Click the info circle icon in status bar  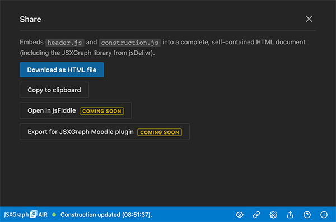[324, 215]
